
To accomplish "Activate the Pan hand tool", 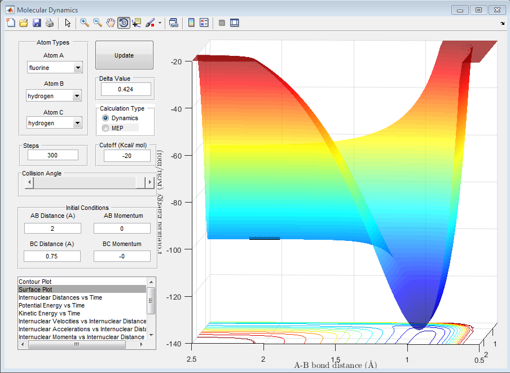I will click(111, 23).
